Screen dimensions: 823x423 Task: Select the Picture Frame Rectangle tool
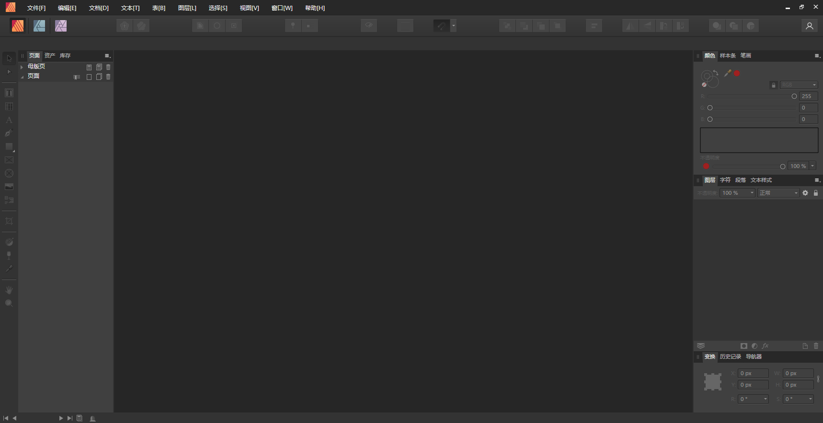pos(9,160)
